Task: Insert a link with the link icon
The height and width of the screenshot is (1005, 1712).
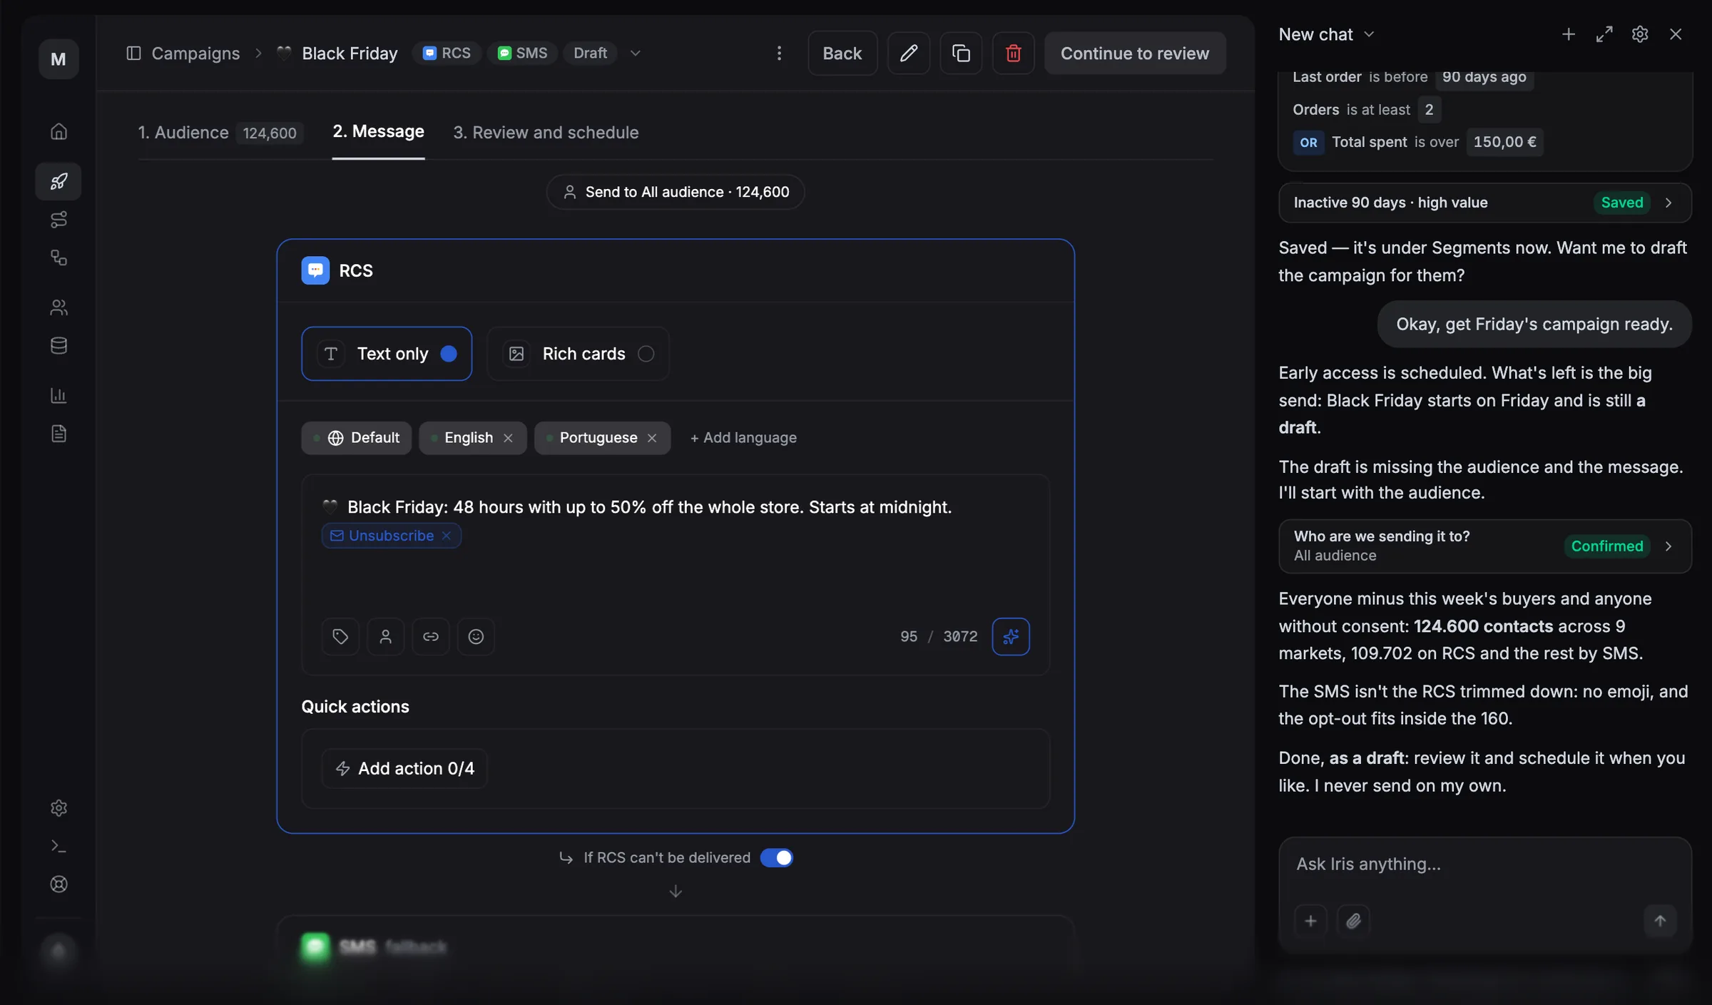Action: click(431, 636)
